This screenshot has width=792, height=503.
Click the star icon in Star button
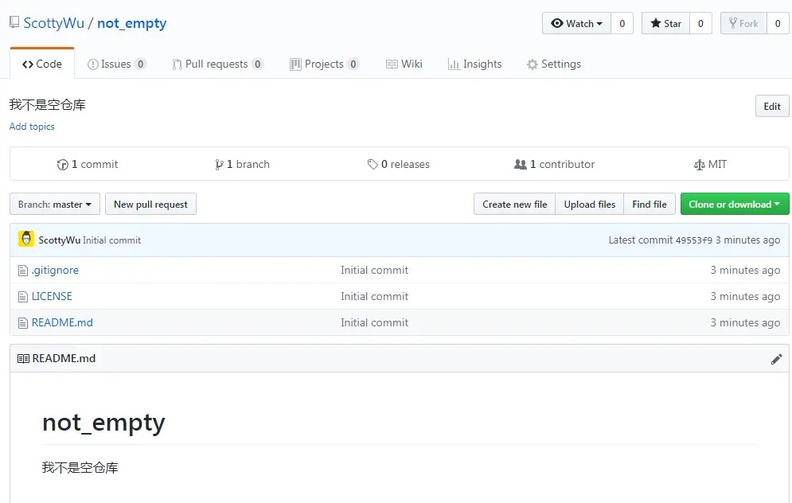(656, 23)
